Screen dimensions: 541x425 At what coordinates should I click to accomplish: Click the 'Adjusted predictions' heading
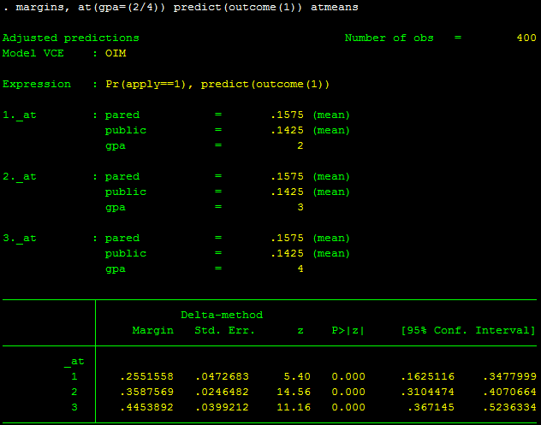tap(70, 38)
